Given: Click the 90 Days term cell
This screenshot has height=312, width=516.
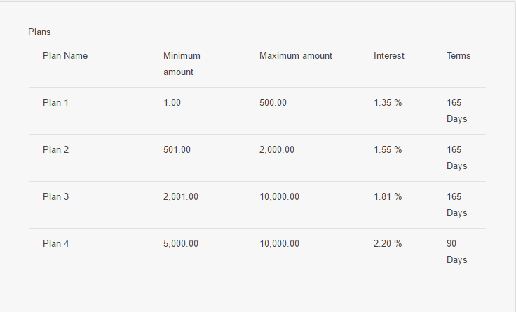Looking at the screenshot, I should (x=457, y=252).
